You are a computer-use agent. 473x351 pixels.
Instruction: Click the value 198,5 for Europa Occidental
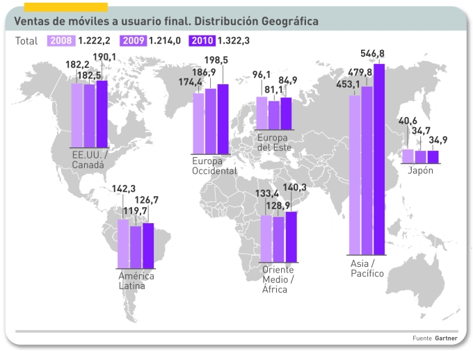point(216,60)
